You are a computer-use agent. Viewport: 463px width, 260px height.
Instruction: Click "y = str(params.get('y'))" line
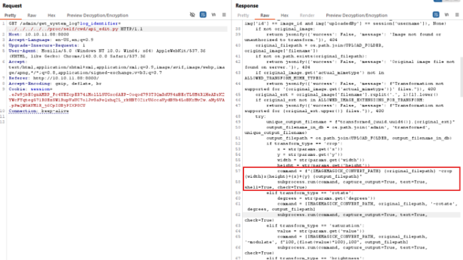coord(310,155)
